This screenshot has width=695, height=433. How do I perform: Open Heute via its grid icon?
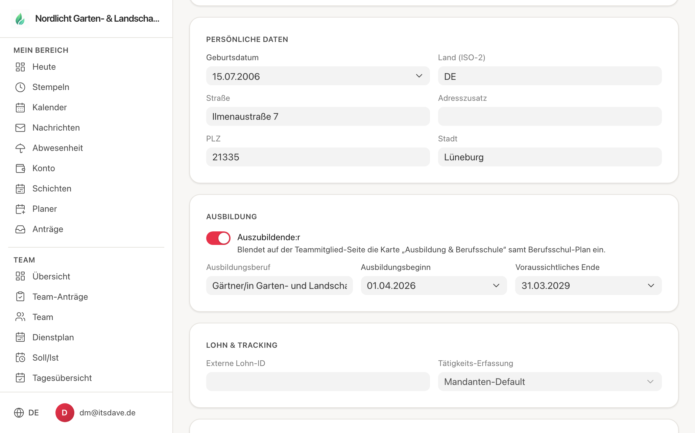tap(20, 67)
